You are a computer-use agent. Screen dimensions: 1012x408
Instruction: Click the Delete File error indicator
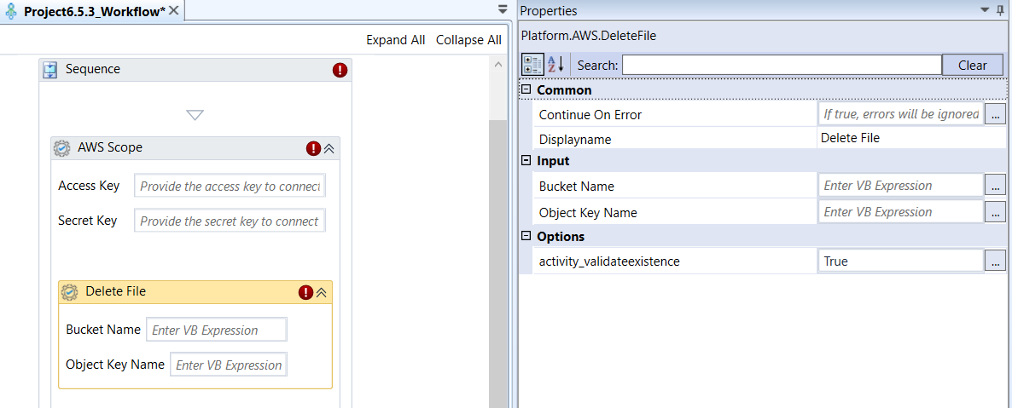[x=306, y=293]
